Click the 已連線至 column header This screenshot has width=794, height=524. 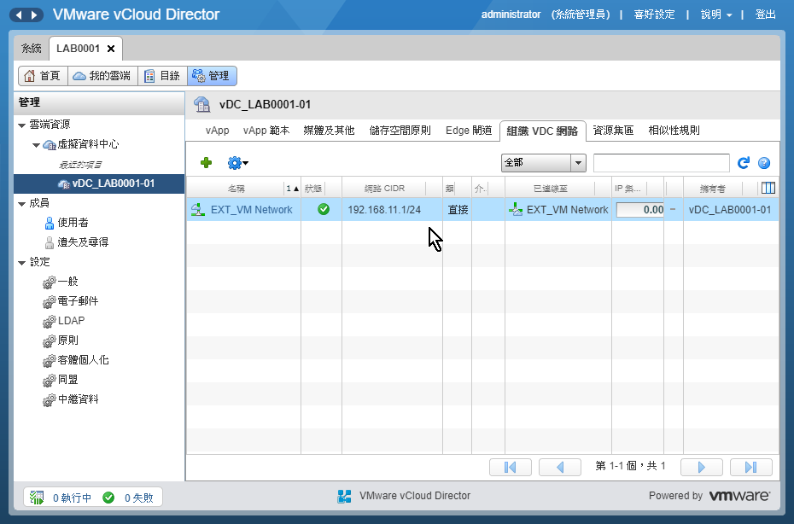tap(551, 189)
